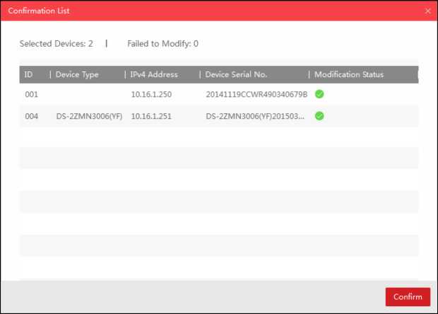Click the IPv4 Address column header

pos(154,75)
